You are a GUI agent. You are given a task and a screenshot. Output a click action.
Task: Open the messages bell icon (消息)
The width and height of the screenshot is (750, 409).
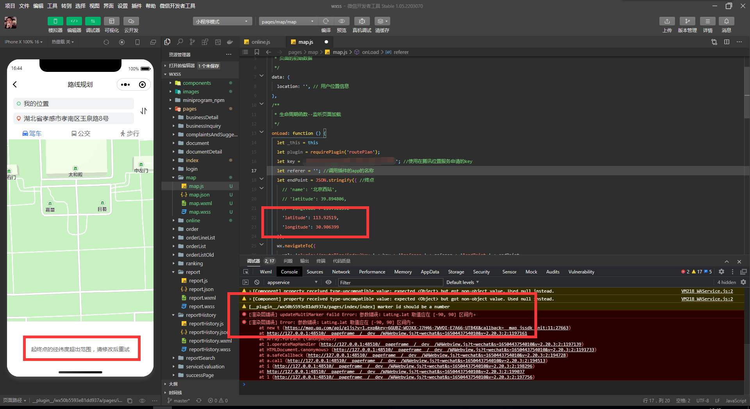726,21
